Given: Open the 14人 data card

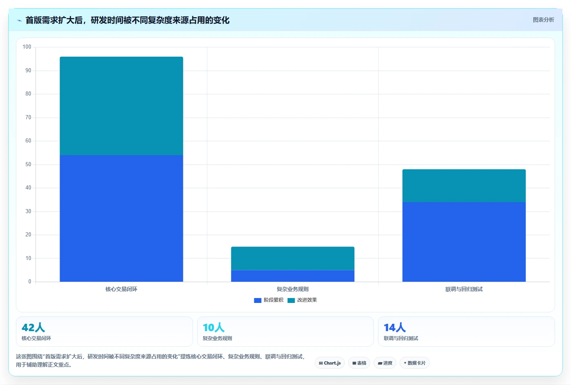Looking at the screenshot, I should pyautogui.click(x=467, y=332).
